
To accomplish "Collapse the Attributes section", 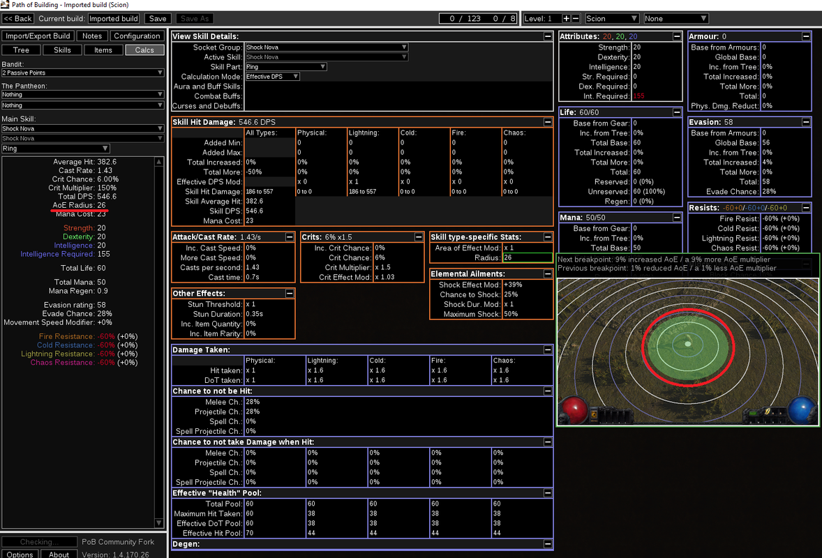I will point(677,36).
